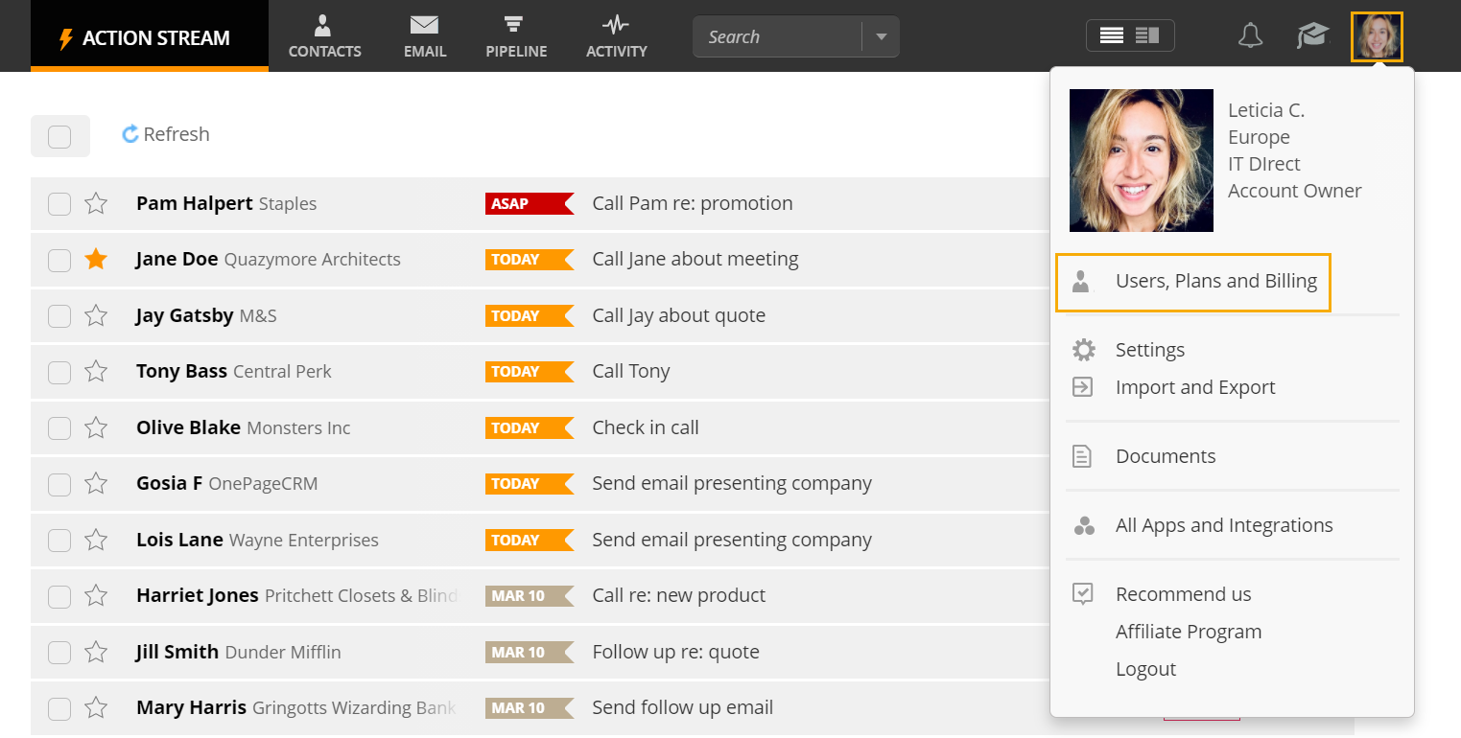
Task: Open the Pipeline tab
Action: click(x=516, y=36)
